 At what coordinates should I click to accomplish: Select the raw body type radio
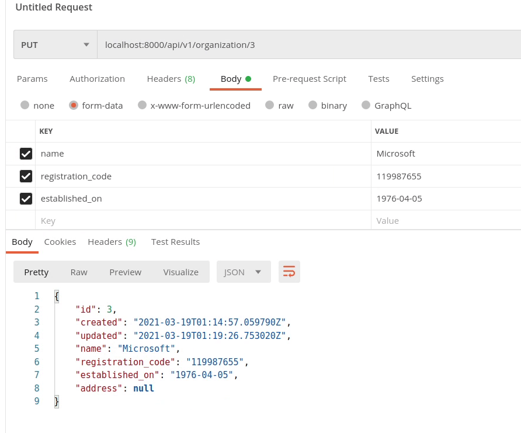point(270,105)
